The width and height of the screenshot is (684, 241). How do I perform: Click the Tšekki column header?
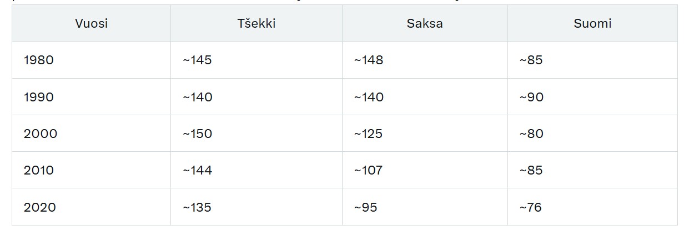point(256,23)
